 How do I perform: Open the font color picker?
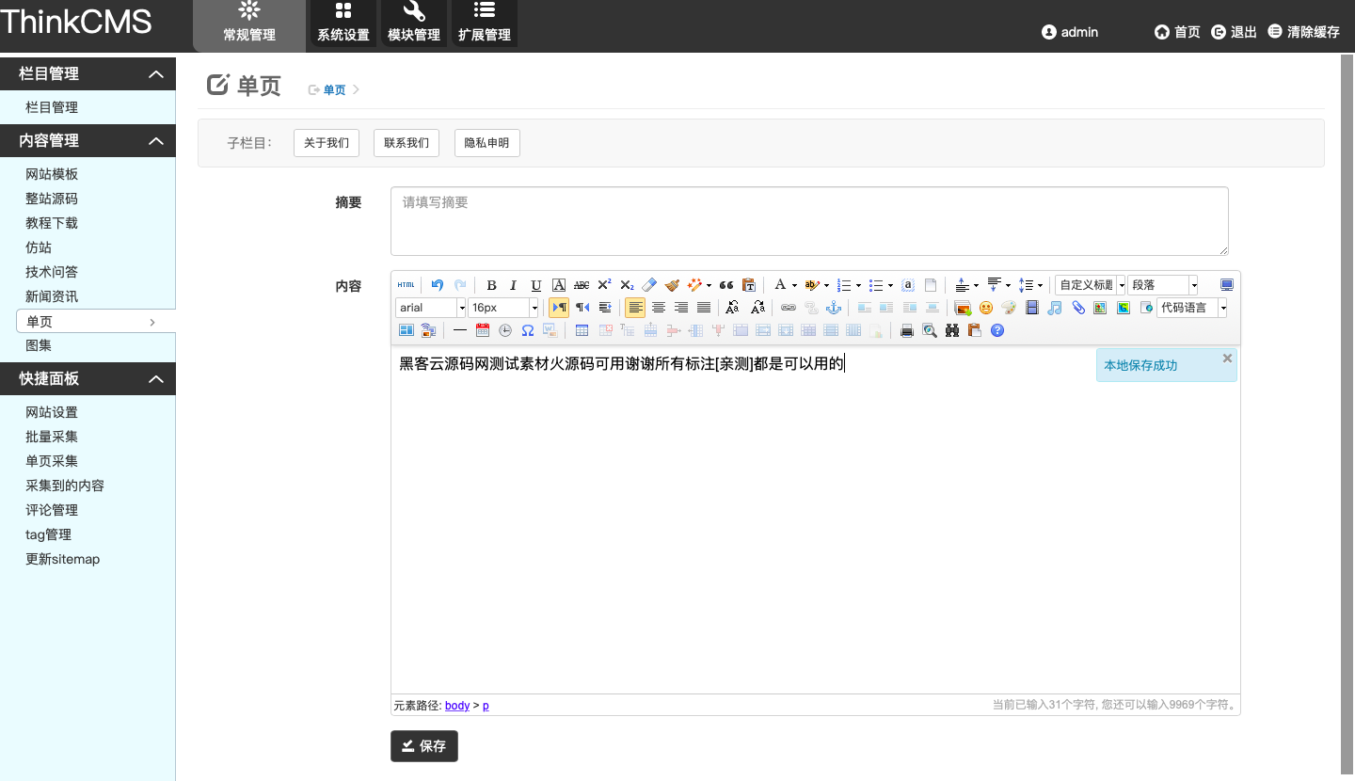tap(780, 285)
